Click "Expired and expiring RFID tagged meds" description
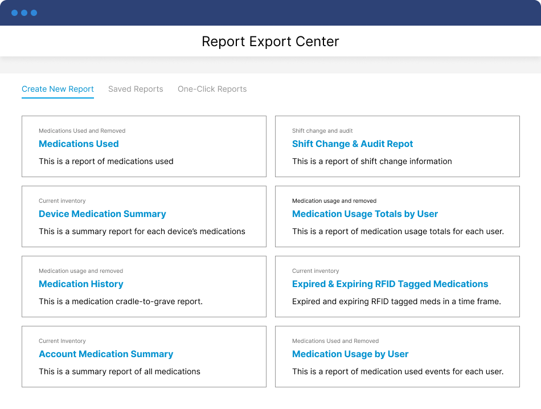The width and height of the screenshot is (541, 409). [396, 301]
